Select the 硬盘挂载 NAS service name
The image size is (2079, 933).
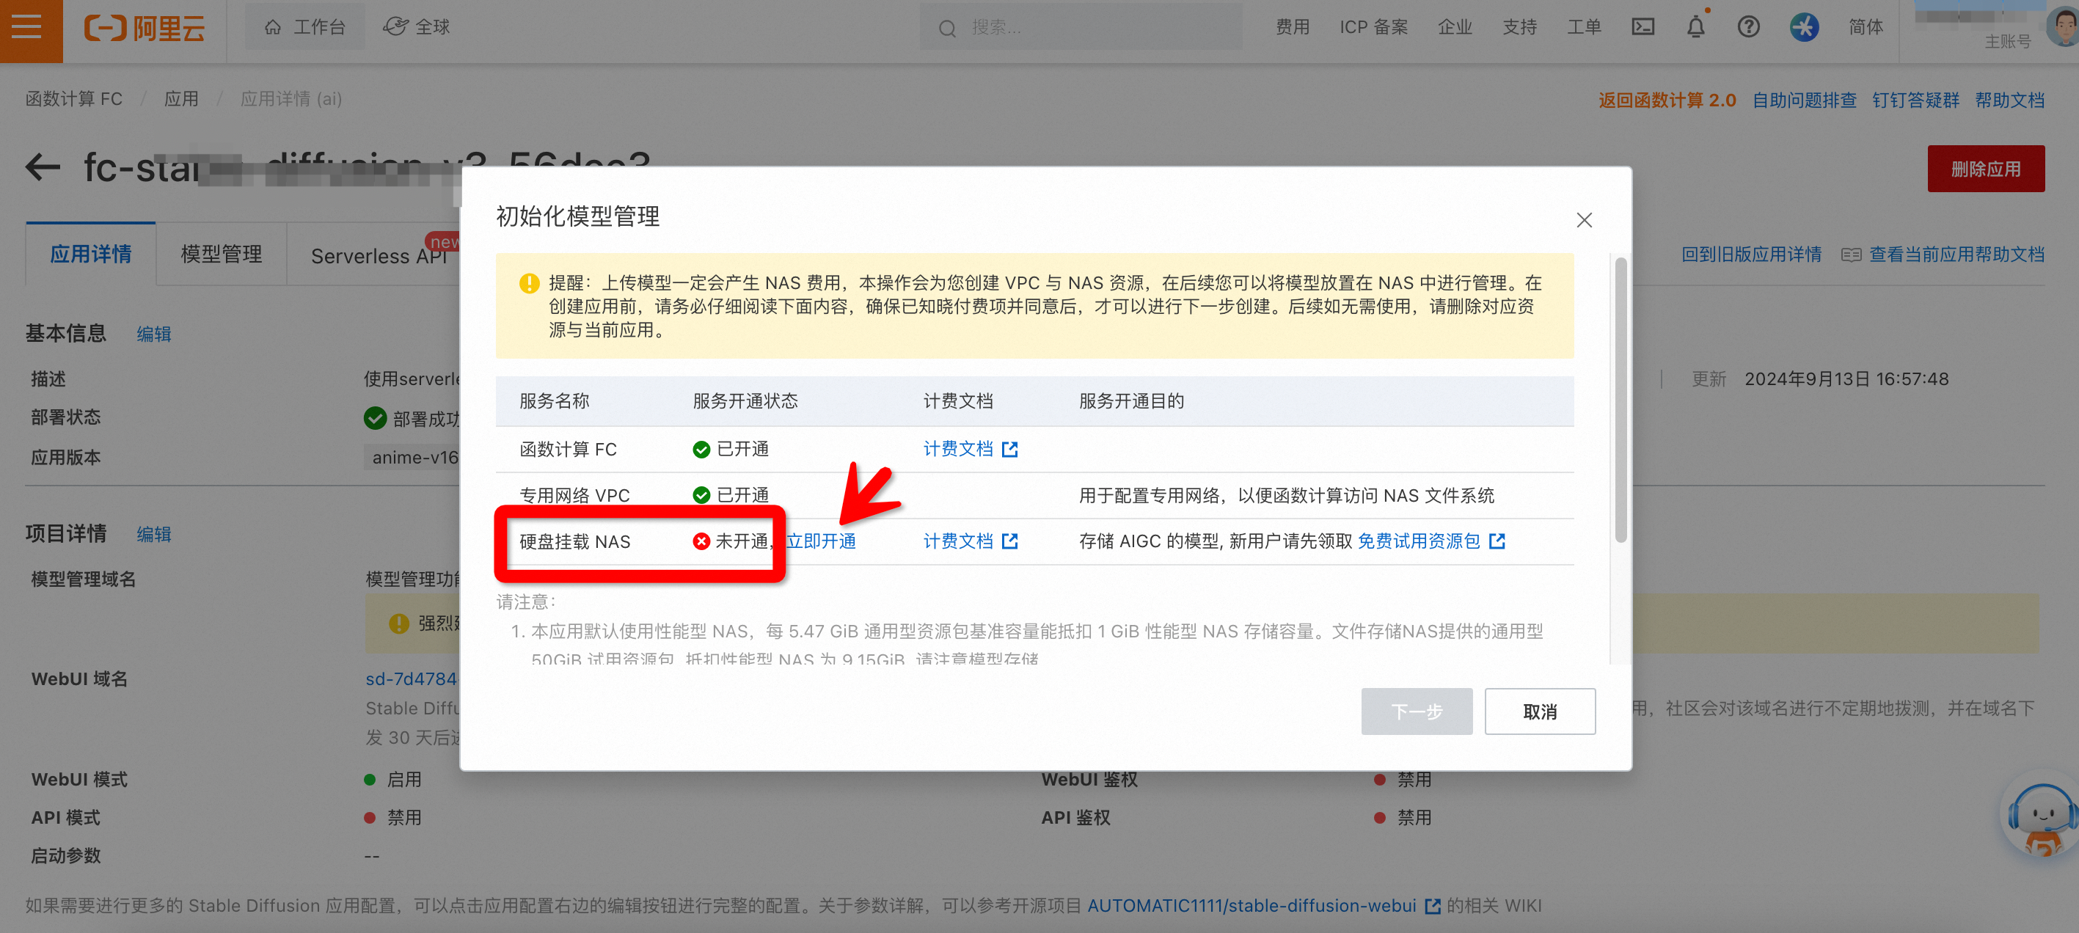coord(574,541)
